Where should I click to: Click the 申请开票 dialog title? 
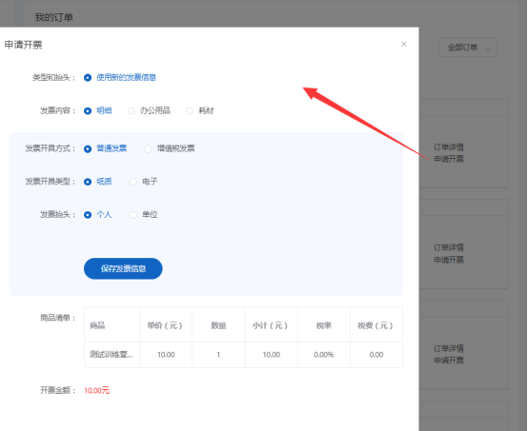pyautogui.click(x=23, y=45)
